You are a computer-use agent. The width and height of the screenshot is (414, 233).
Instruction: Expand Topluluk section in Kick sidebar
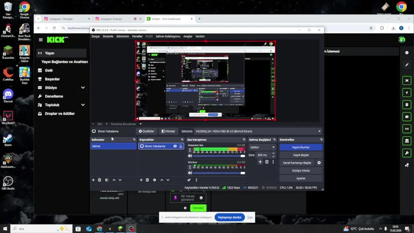(x=83, y=105)
